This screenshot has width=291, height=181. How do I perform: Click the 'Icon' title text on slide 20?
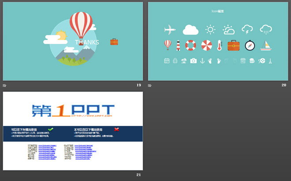tap(218, 11)
